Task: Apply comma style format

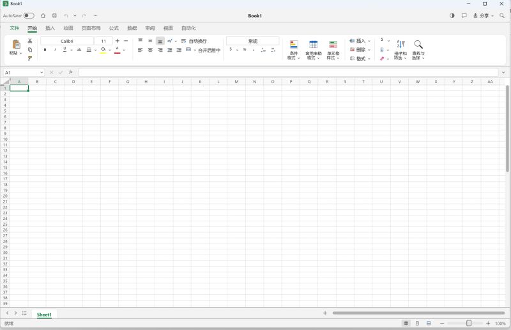Action: [254, 50]
